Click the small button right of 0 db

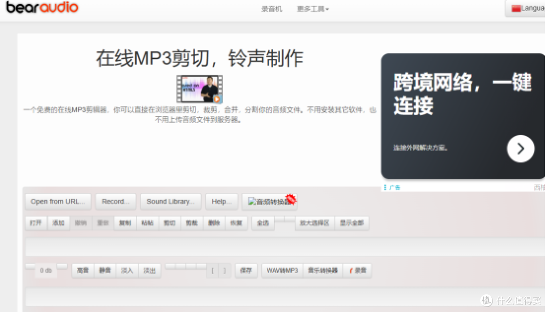pyautogui.click(x=62, y=267)
